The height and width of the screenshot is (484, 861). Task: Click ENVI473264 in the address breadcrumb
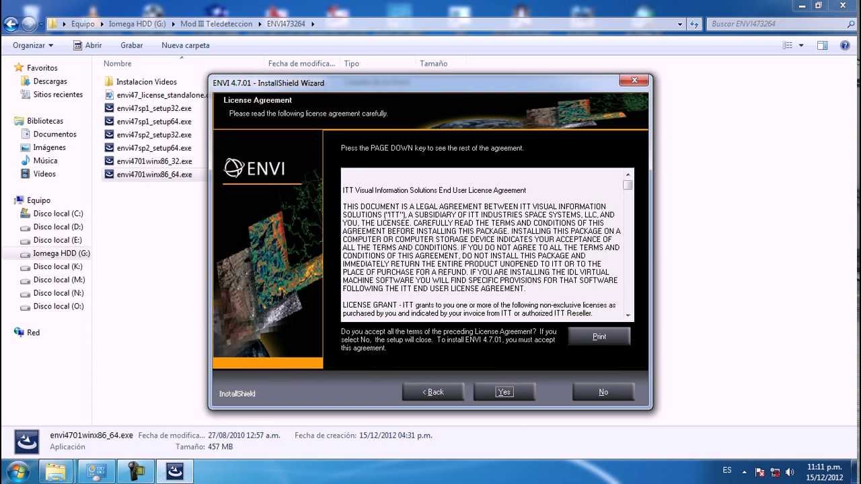pos(285,24)
